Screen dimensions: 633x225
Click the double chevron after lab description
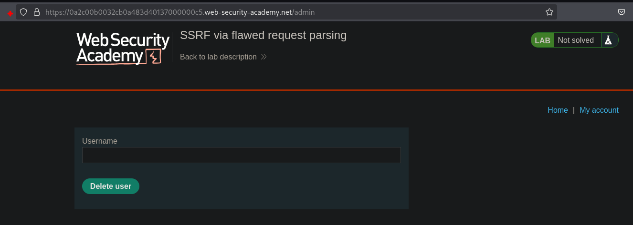(x=264, y=57)
